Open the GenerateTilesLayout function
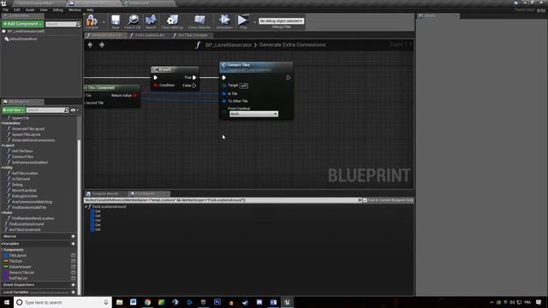Viewport: 548px width, 308px height. tap(28, 129)
